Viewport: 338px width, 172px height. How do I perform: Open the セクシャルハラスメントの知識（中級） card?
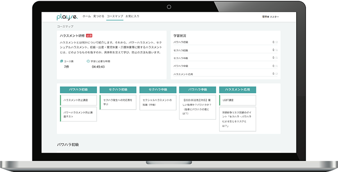pyautogui.click(x=158, y=103)
